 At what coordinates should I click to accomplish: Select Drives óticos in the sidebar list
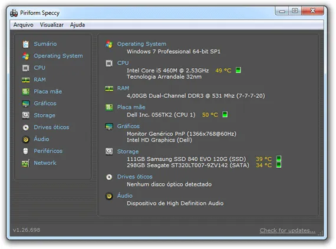(x=51, y=127)
